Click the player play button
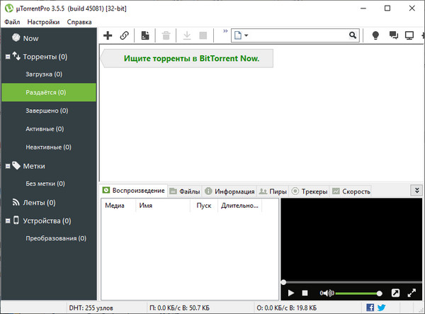 pyautogui.click(x=291, y=293)
